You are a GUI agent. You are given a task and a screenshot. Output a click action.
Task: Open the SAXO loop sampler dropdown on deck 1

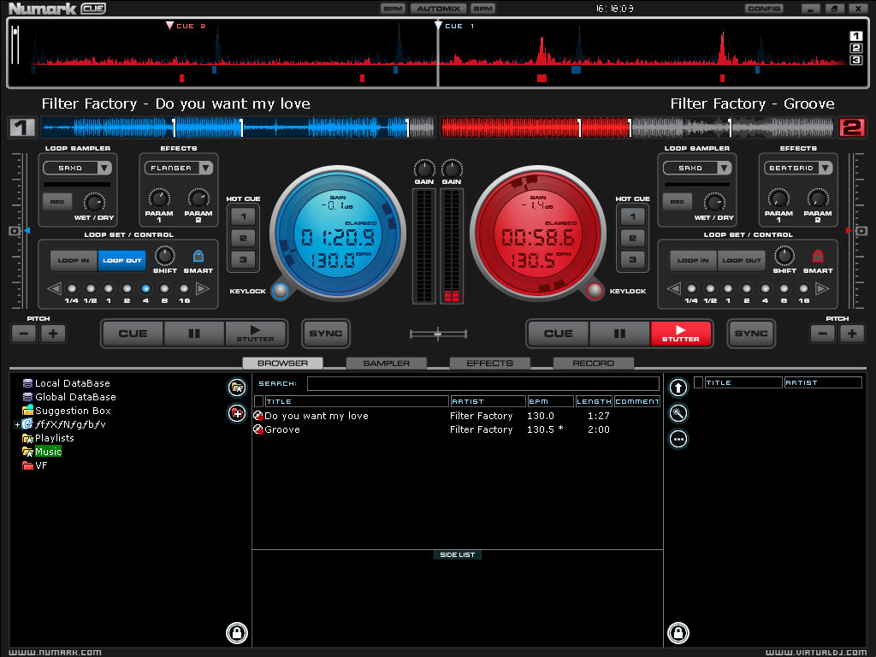[x=104, y=168]
